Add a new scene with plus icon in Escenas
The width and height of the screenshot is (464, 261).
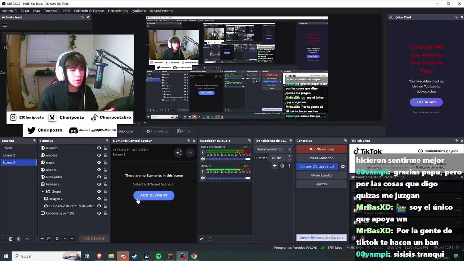4,239
